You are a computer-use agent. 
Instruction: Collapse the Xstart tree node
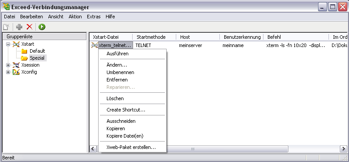click(8, 44)
